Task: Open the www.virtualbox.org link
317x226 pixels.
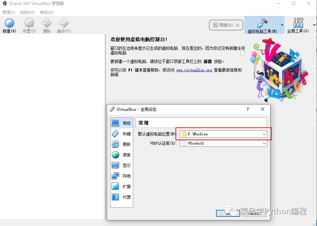Action: (194, 70)
